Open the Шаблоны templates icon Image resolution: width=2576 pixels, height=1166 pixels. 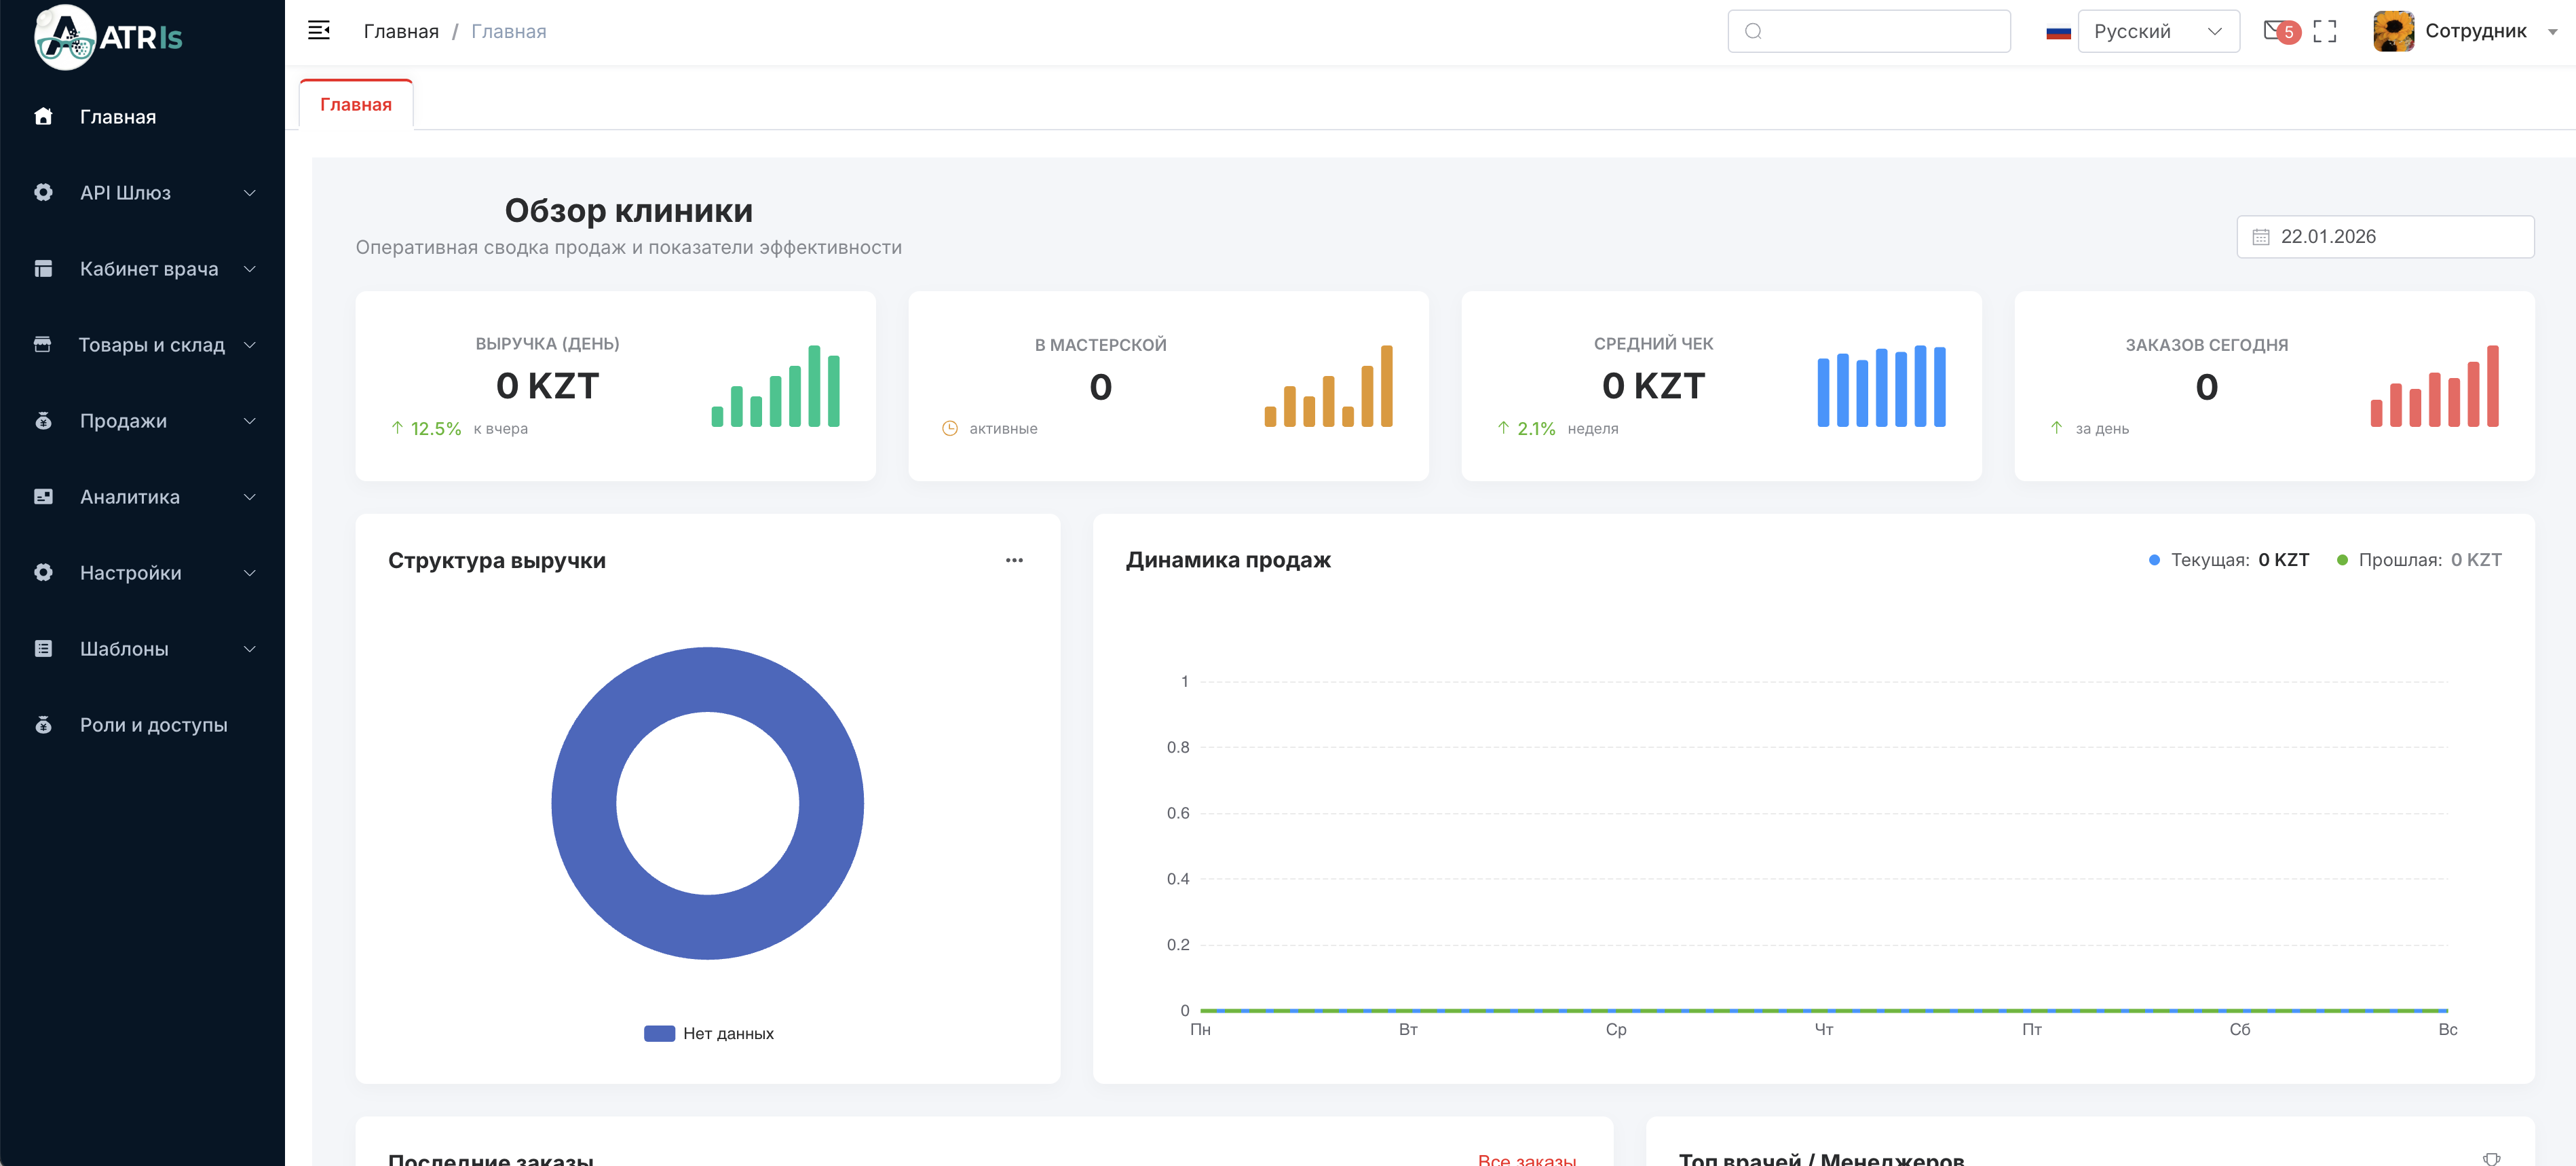[42, 648]
